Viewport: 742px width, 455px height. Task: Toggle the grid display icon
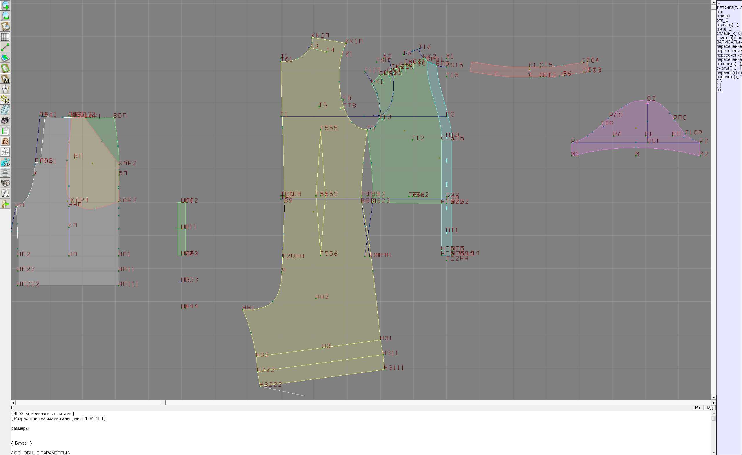coord(6,37)
